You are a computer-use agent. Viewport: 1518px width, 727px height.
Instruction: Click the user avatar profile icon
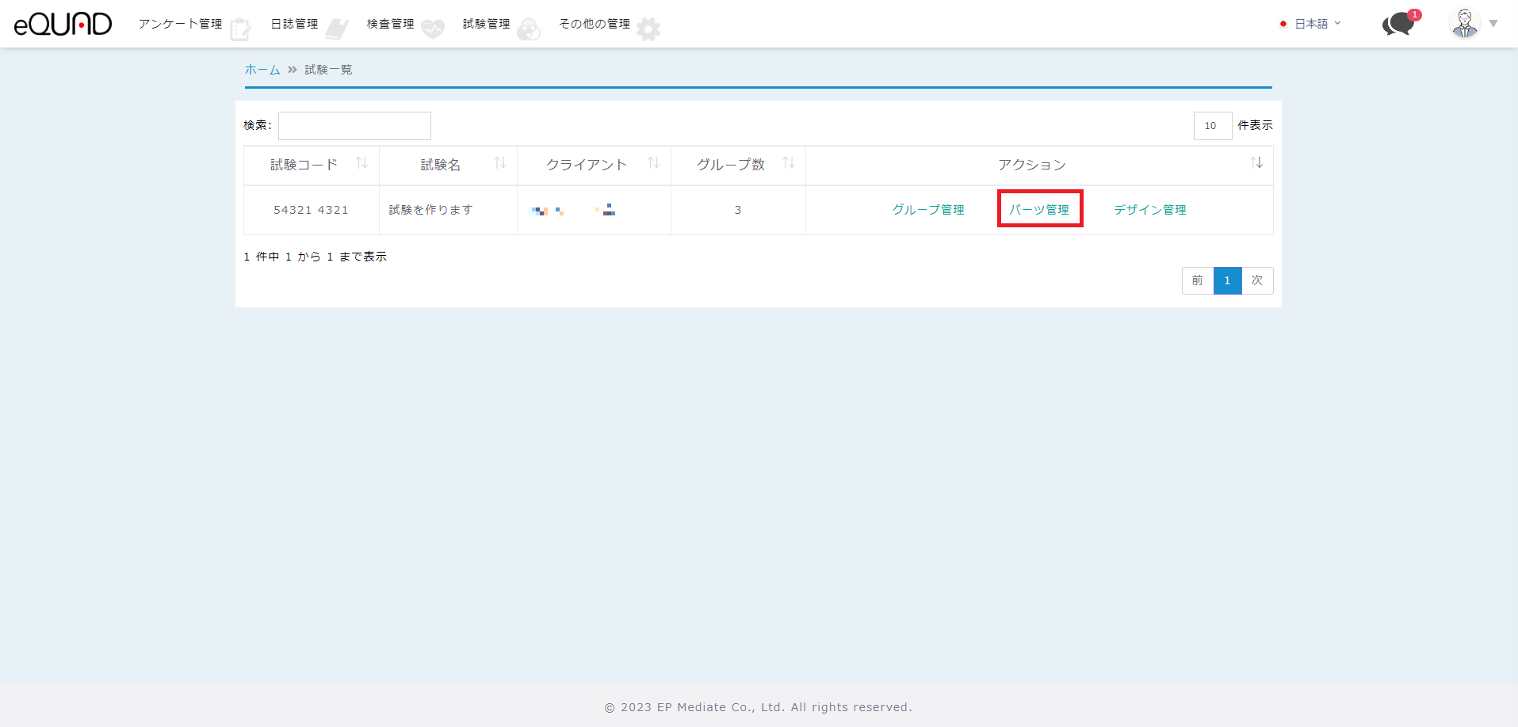tap(1464, 24)
